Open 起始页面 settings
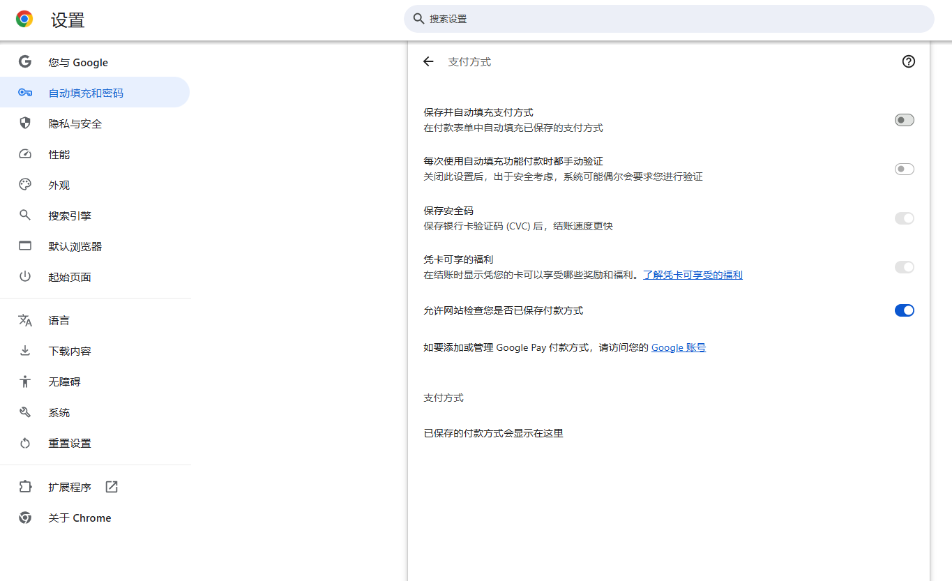Screen dimensions: 952x581 point(95,277)
